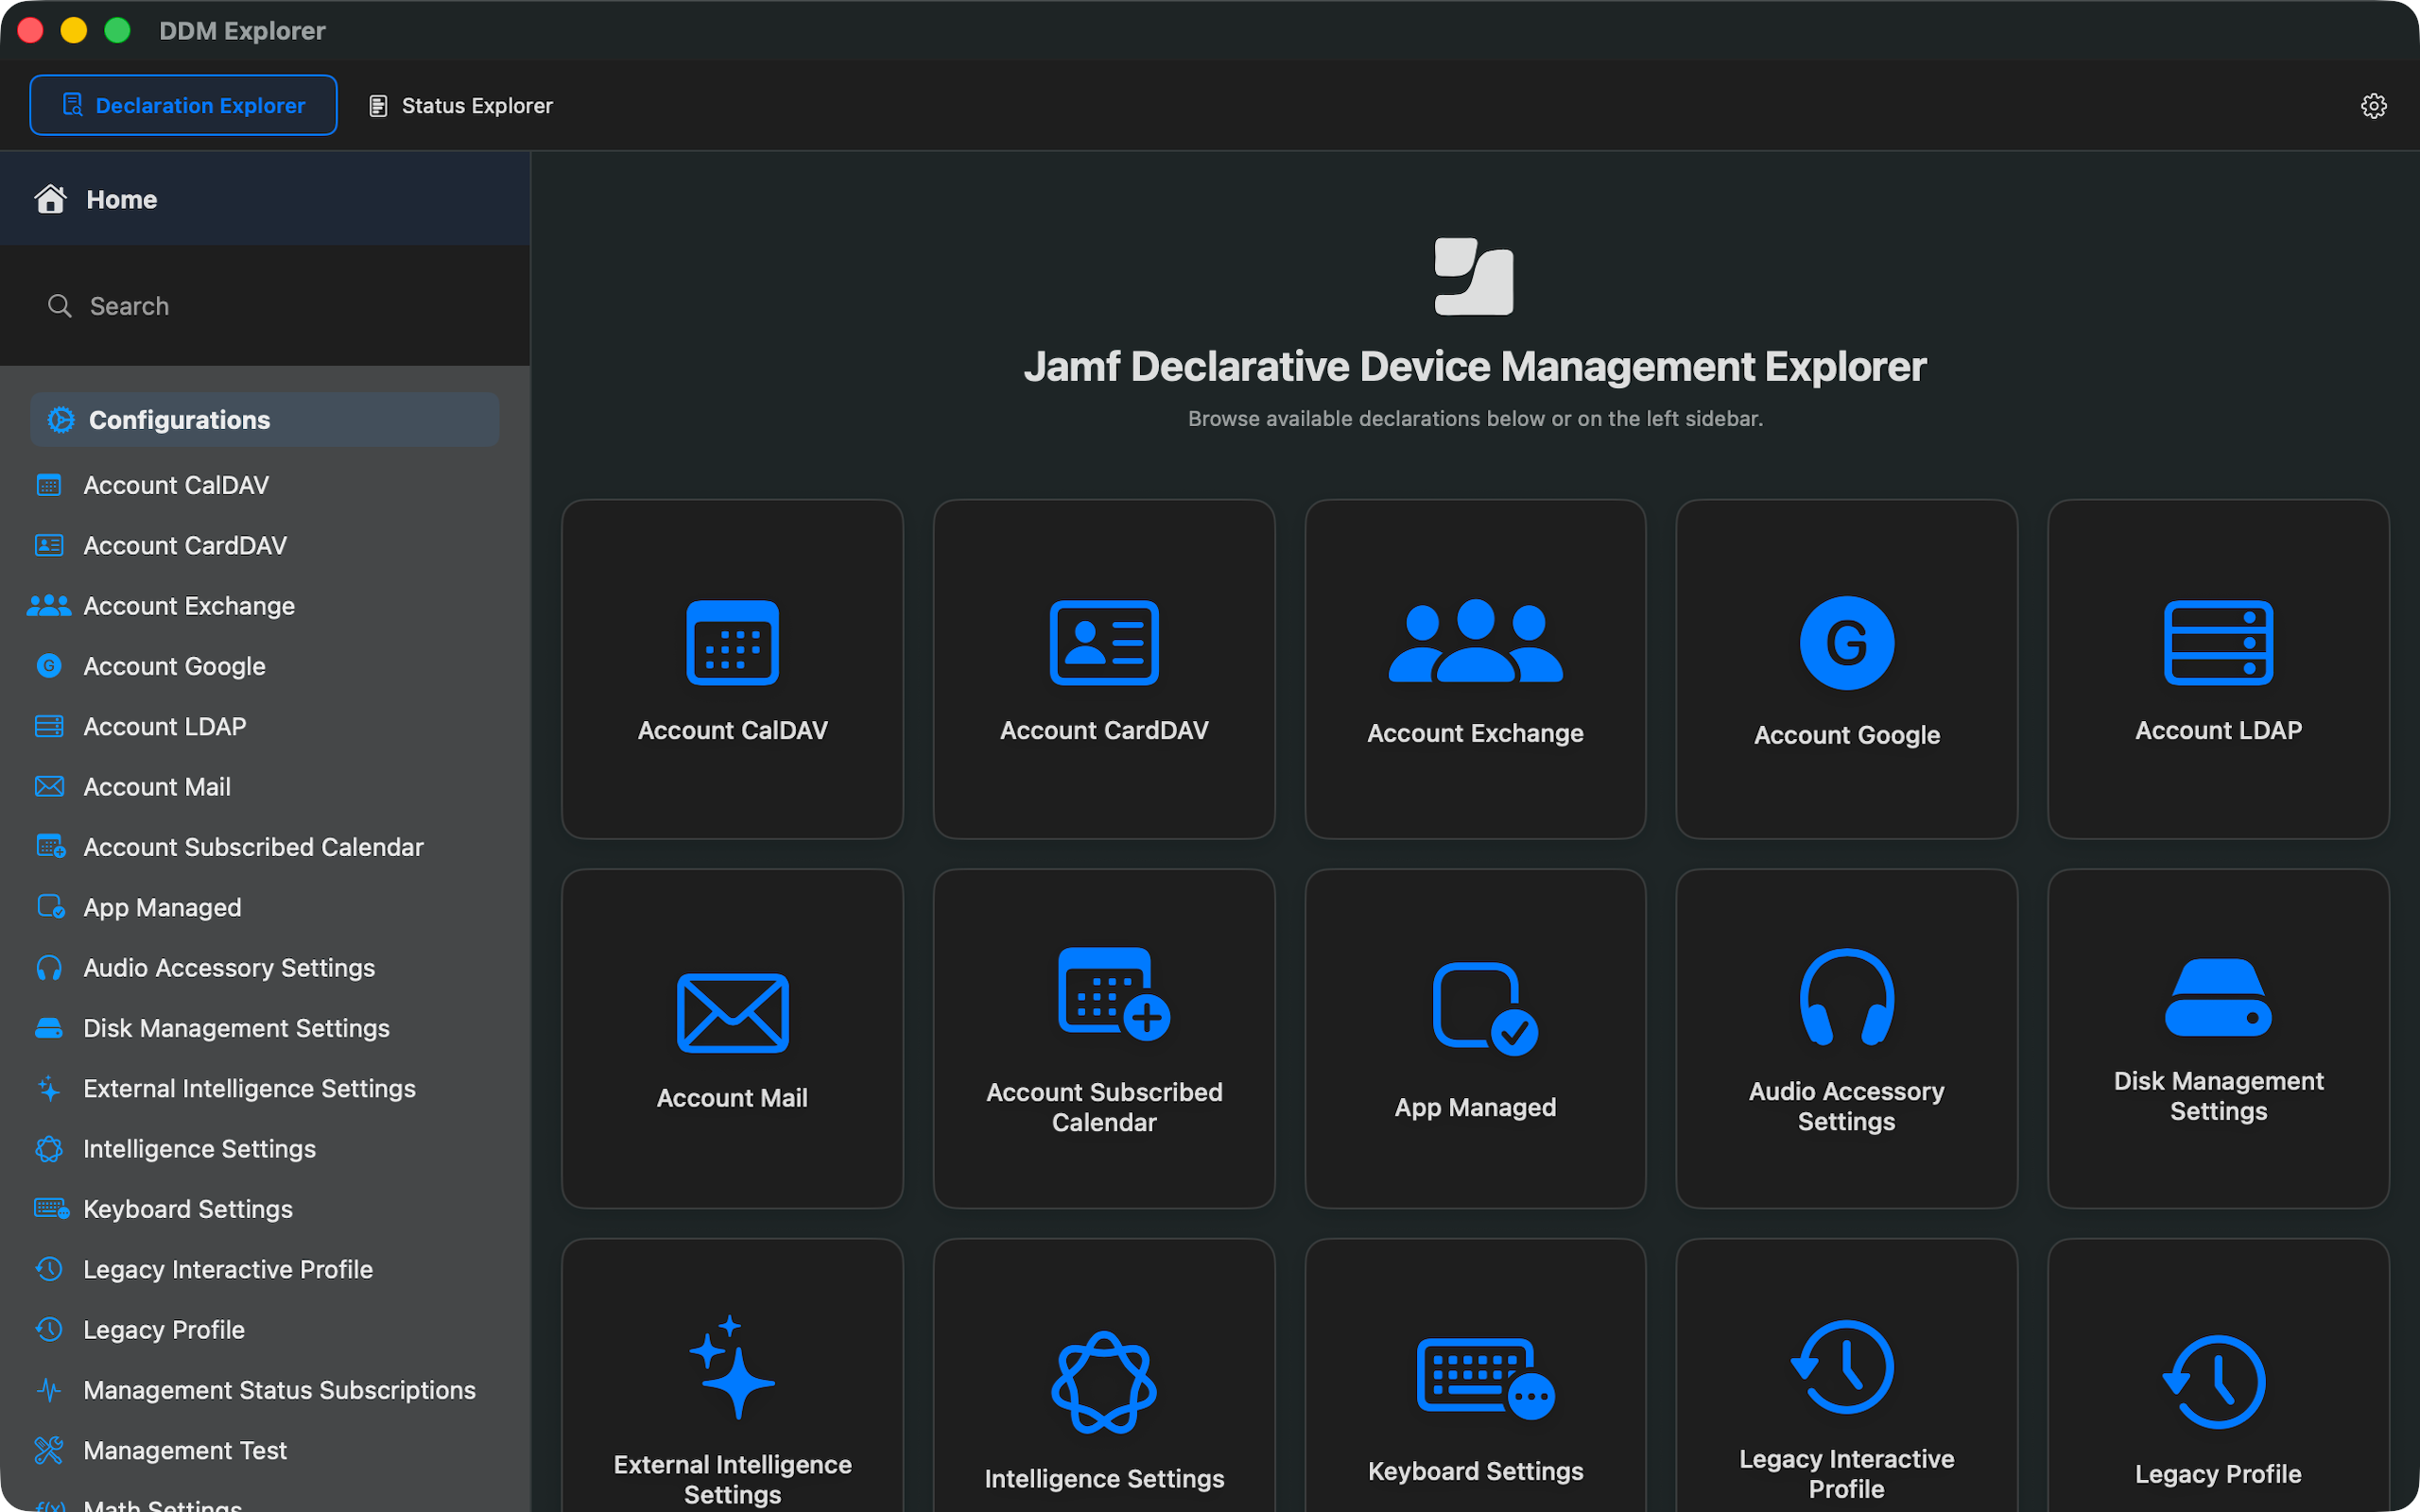Open Audio Accessory Settings card
The width and height of the screenshot is (2420, 1512).
click(1846, 1039)
